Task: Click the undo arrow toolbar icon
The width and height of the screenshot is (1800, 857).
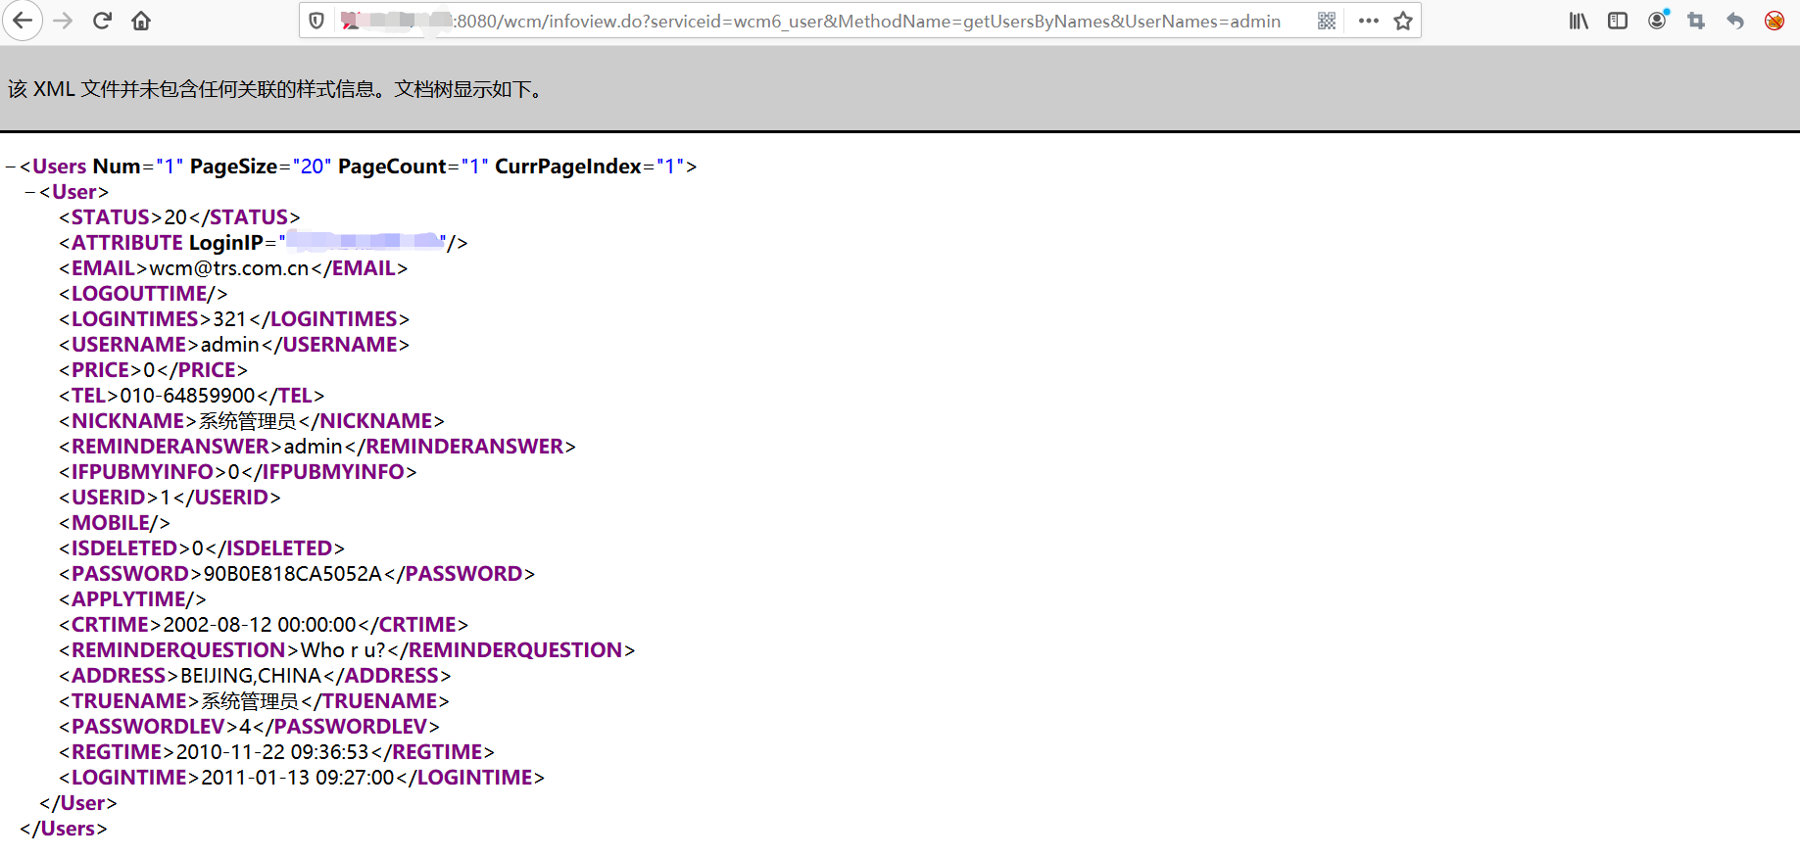Action: click(x=1735, y=21)
